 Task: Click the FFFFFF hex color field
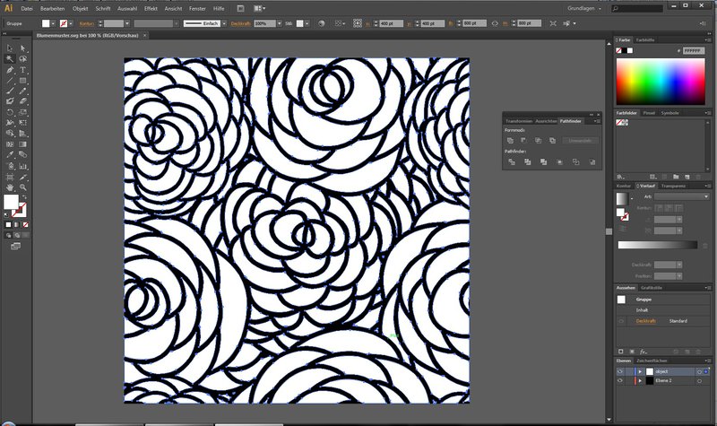point(694,51)
